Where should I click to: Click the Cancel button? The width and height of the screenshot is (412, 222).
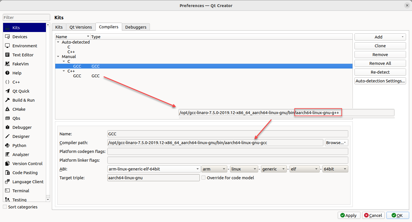373,215
